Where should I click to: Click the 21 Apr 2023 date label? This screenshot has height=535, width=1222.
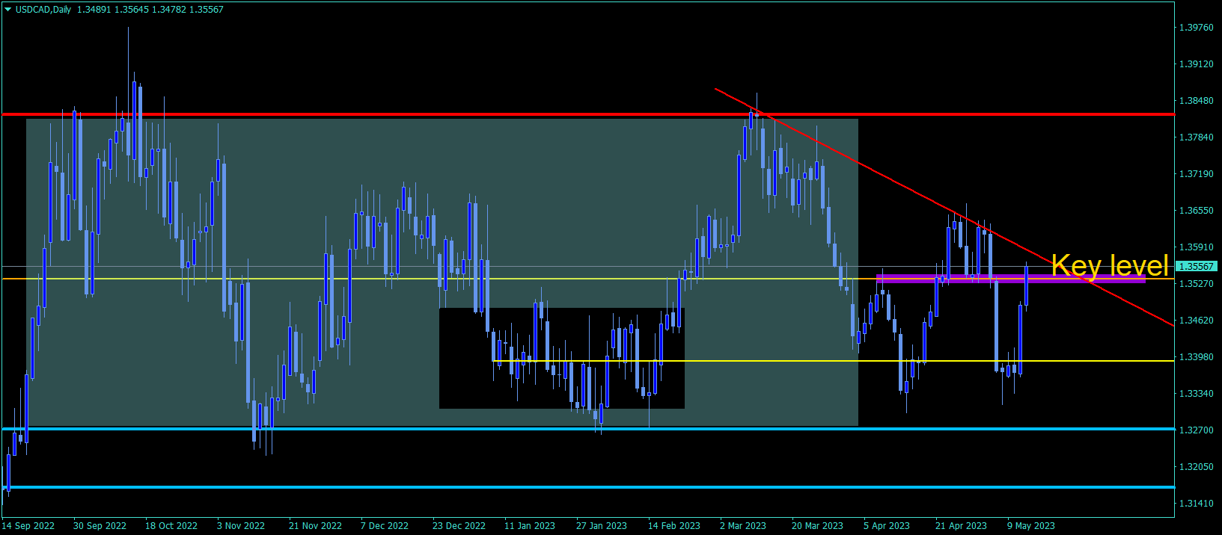point(961,526)
